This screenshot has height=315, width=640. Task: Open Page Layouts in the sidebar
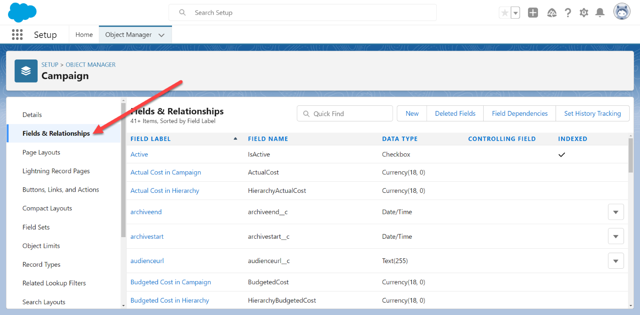(41, 152)
